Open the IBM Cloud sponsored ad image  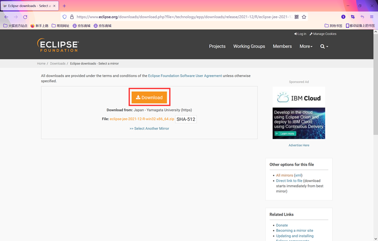pyautogui.click(x=299, y=113)
